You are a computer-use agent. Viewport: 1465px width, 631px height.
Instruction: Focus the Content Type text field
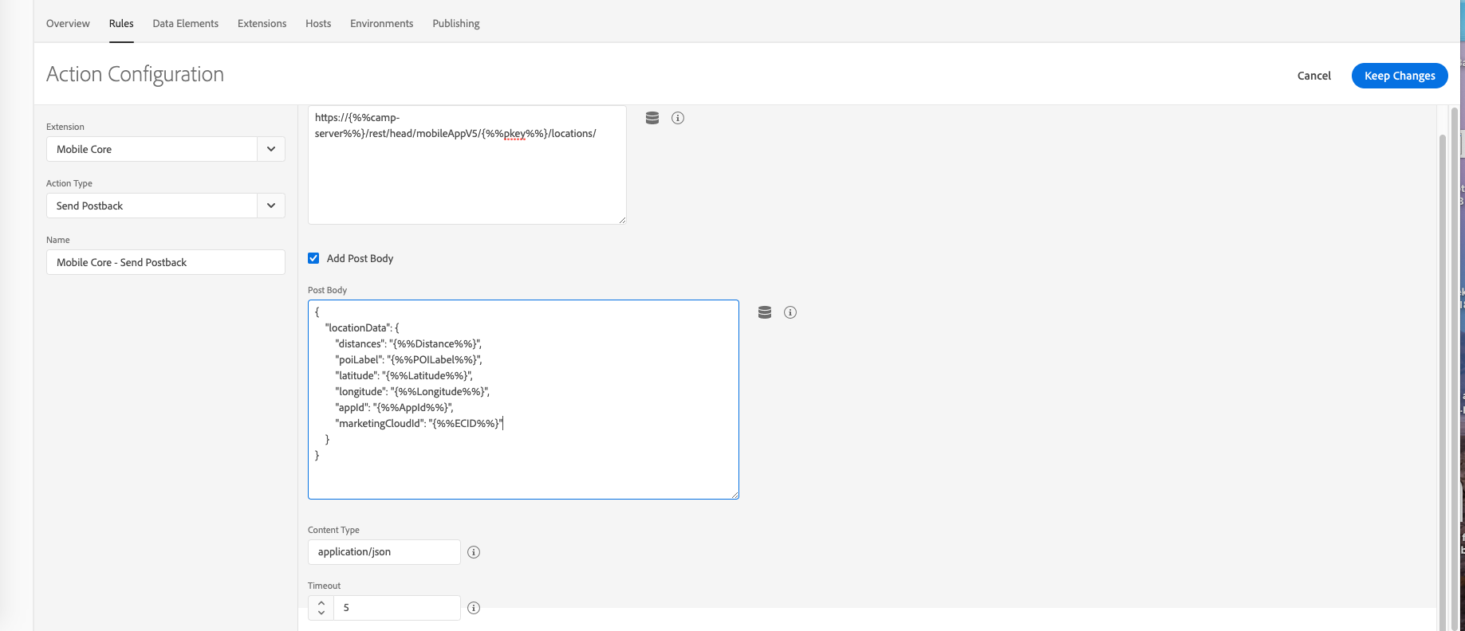384,552
